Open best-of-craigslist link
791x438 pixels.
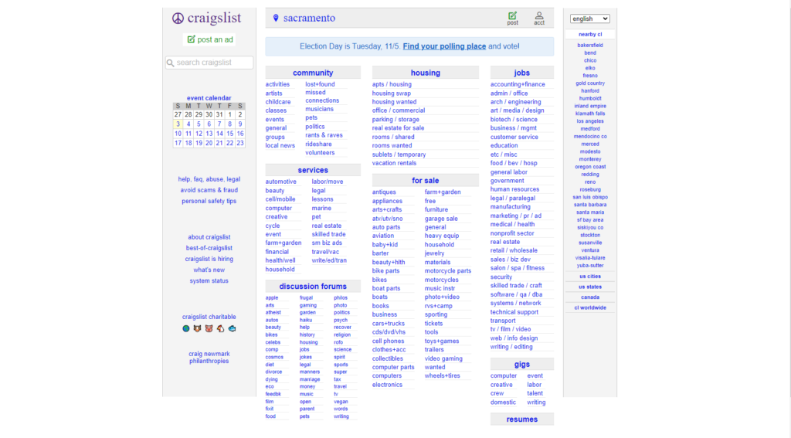tap(209, 248)
